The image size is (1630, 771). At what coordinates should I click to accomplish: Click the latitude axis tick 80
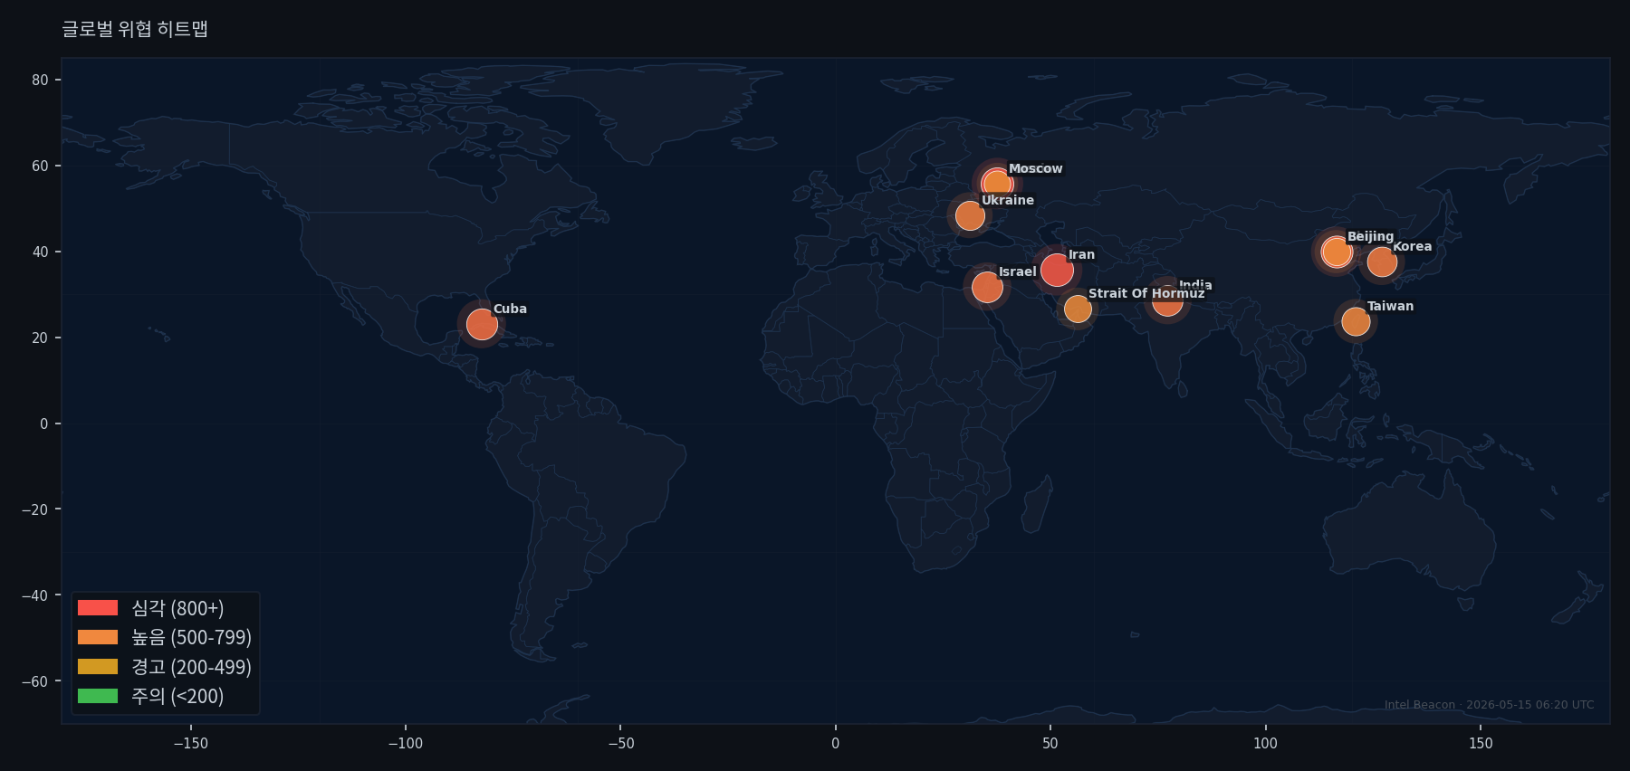click(x=40, y=80)
